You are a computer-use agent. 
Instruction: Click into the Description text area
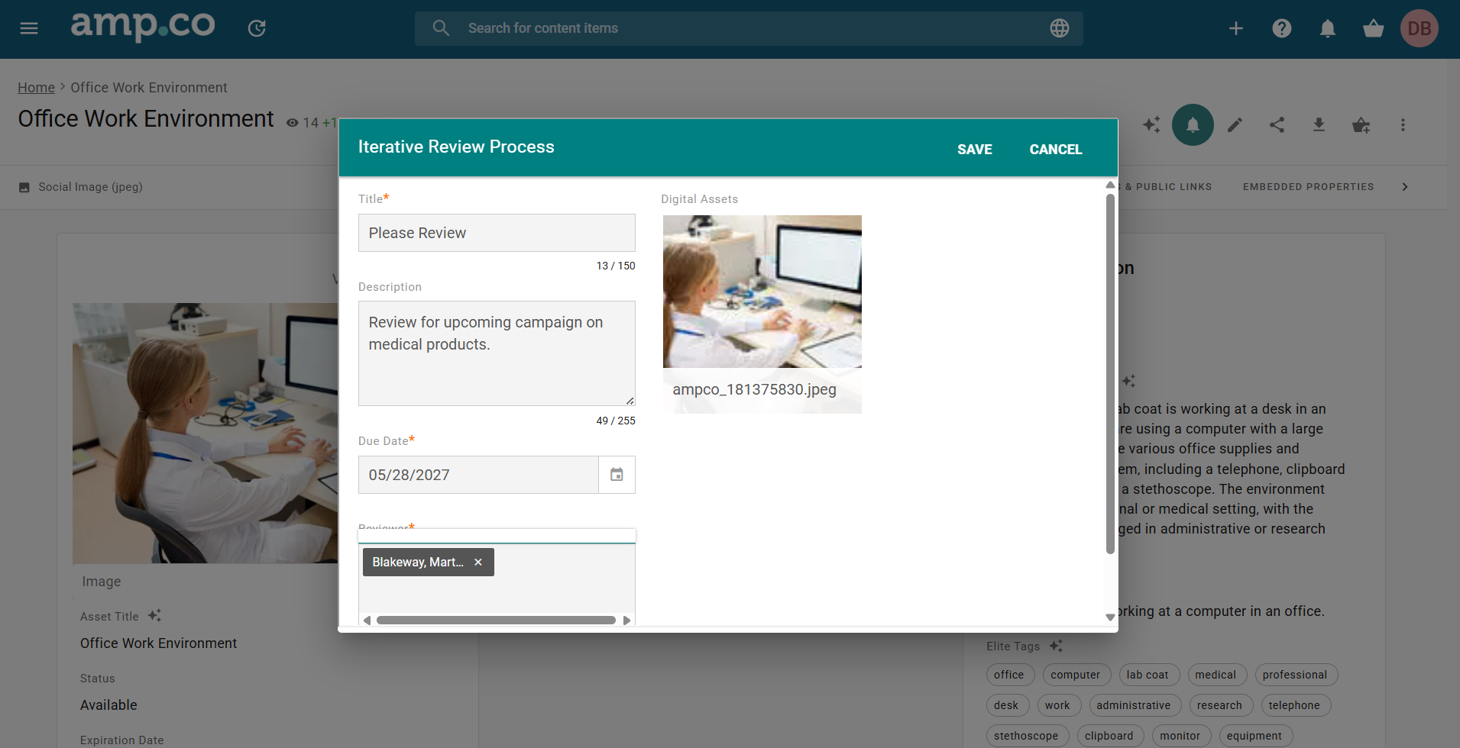point(497,353)
